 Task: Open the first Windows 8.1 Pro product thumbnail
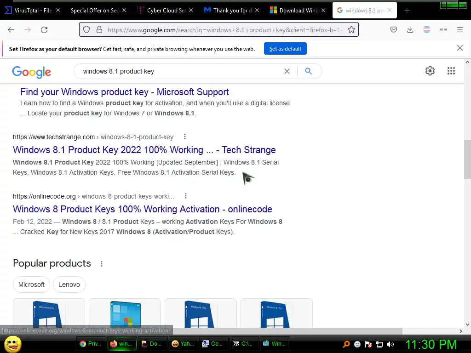point(49,313)
